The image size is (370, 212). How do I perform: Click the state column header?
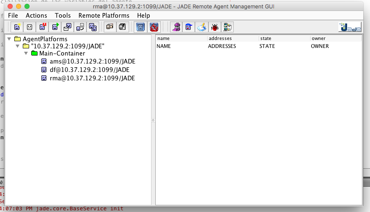pyautogui.click(x=284, y=38)
